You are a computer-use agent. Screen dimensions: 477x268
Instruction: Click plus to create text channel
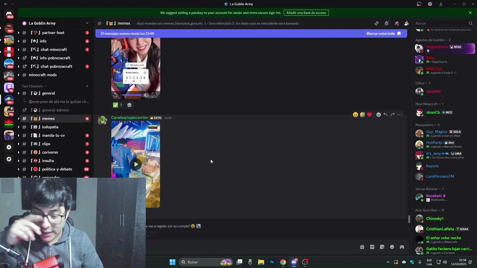(87, 86)
